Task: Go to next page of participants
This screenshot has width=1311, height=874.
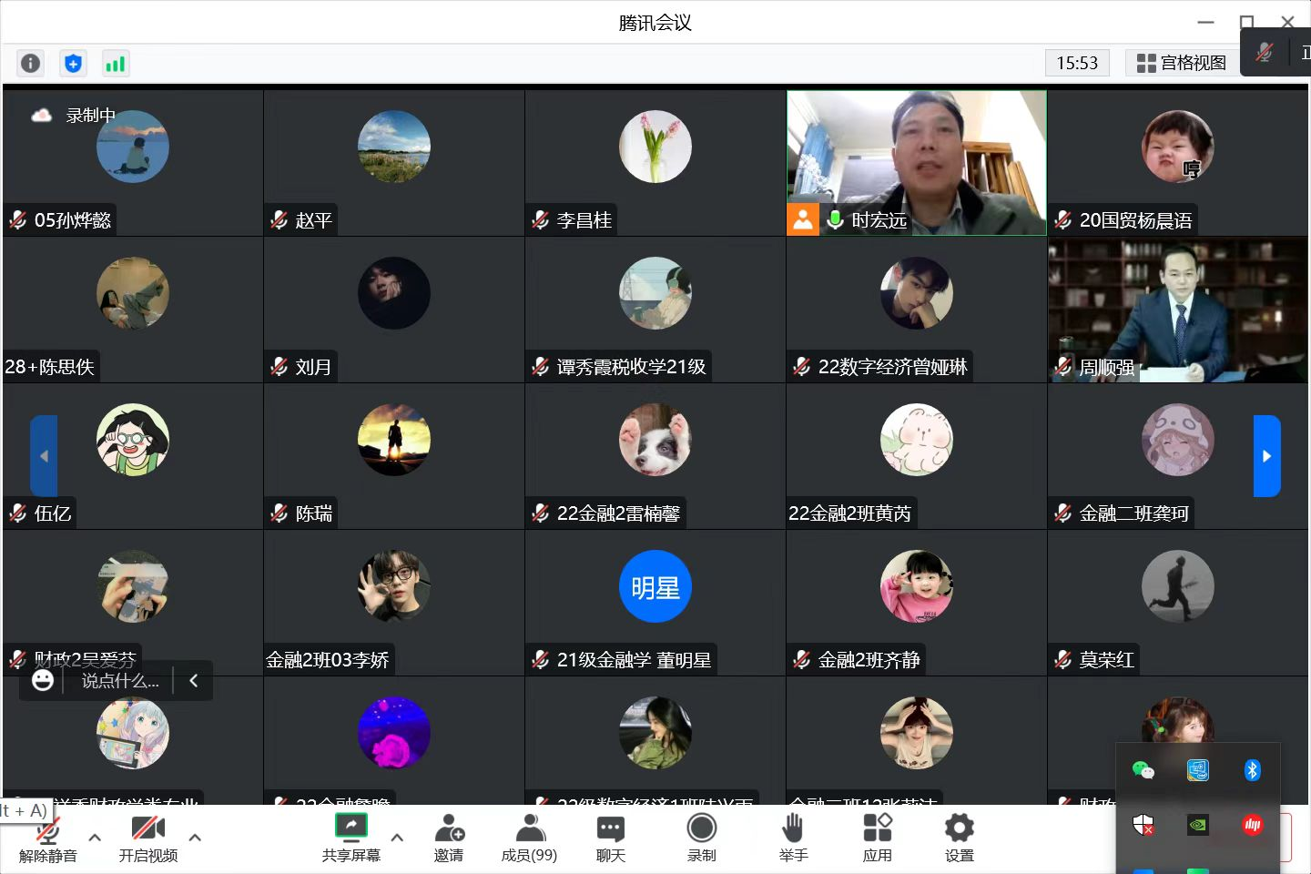Action: [1266, 456]
